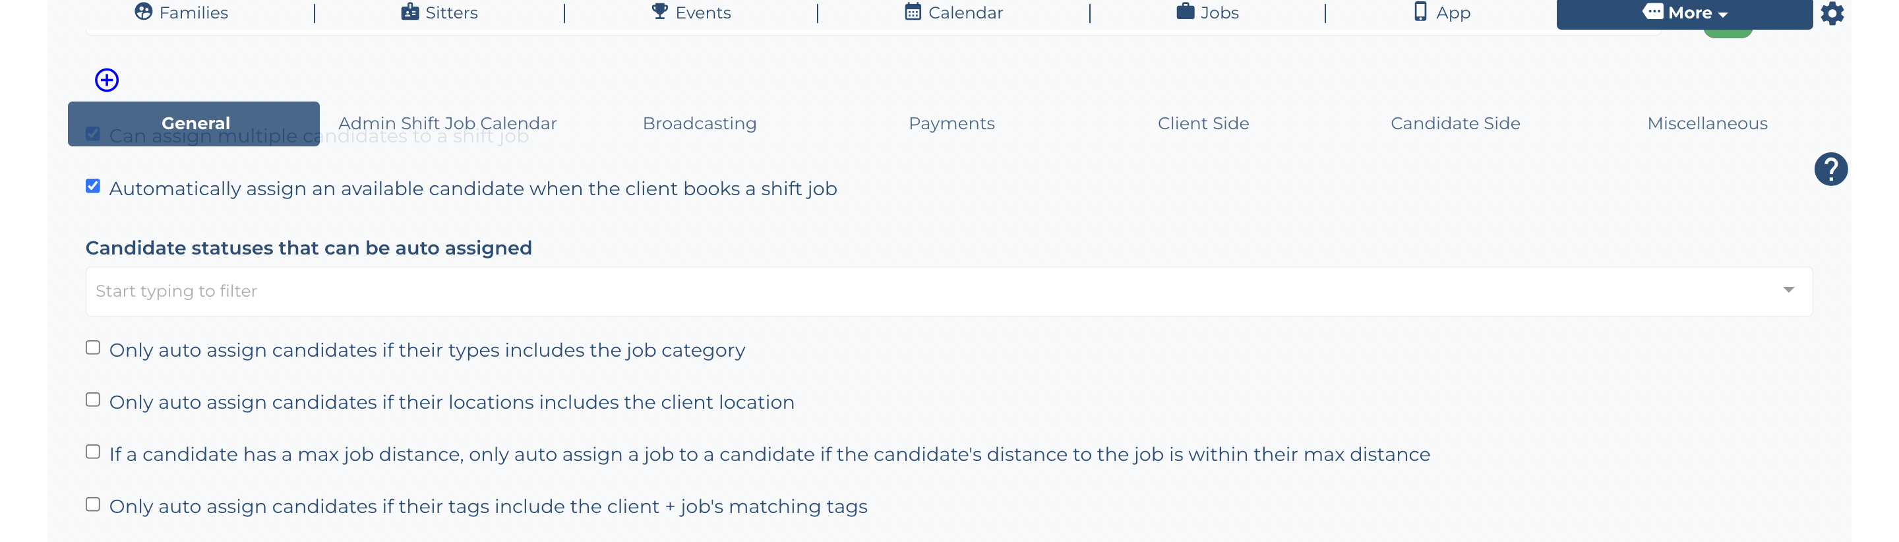Open candidate statuses dropdown arrow
Screen dimensions: 1899x542
pyautogui.click(x=1788, y=291)
